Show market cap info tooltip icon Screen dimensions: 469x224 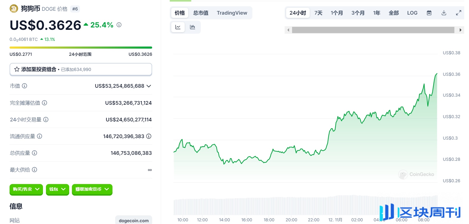click(x=24, y=86)
